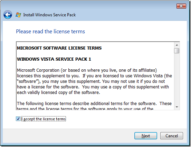The image size is (191, 147).
Task: Click the 'Please read the license terms' heading
Action: click(x=50, y=32)
